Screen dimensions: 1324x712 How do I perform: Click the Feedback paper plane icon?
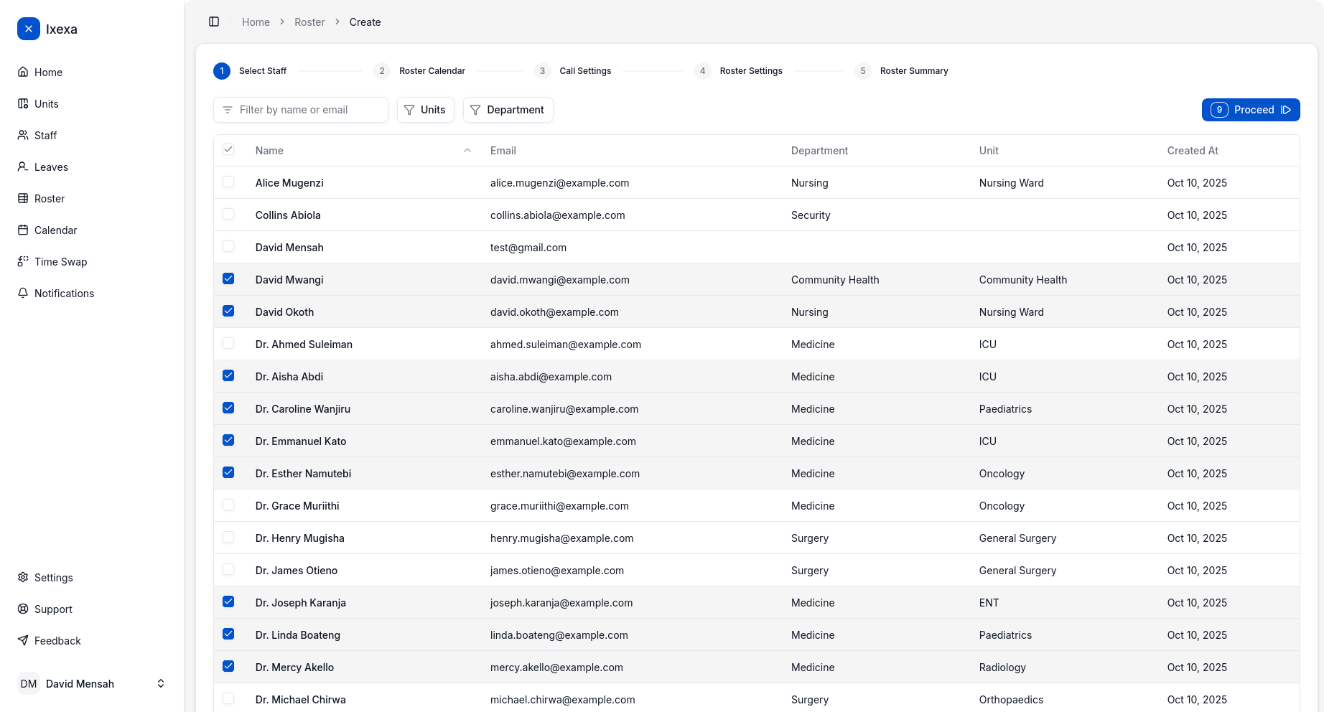coord(23,640)
